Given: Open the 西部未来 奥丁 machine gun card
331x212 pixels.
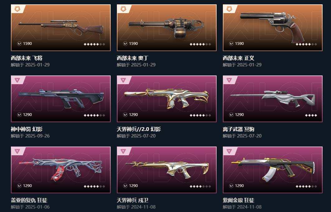Looking at the screenshot, I should [167, 28].
